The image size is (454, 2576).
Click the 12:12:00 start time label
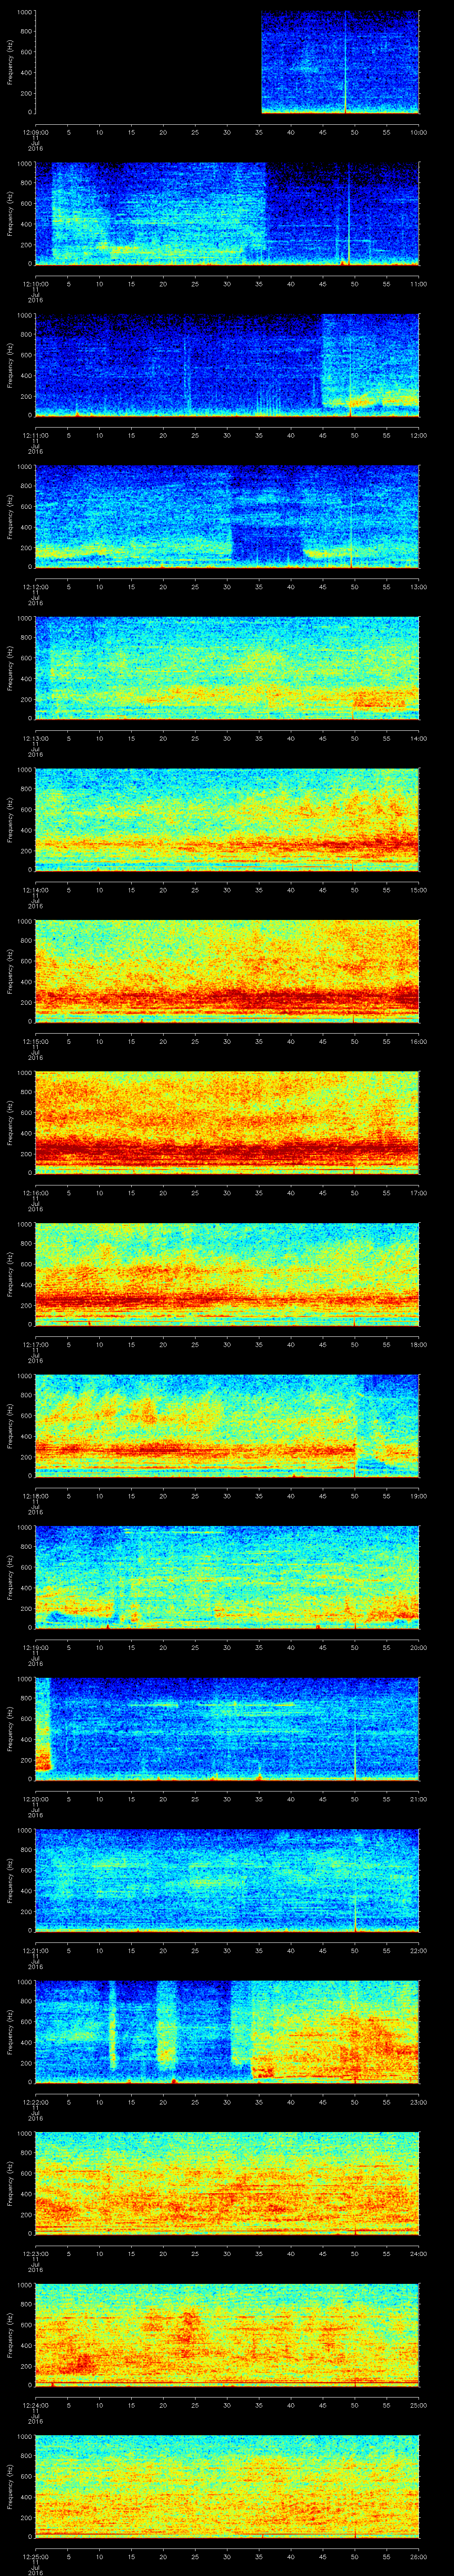point(36,587)
